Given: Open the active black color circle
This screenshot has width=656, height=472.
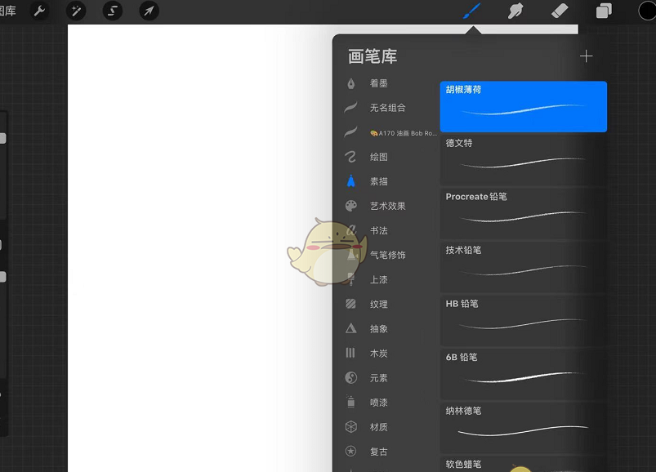Looking at the screenshot, I should pos(647,11).
